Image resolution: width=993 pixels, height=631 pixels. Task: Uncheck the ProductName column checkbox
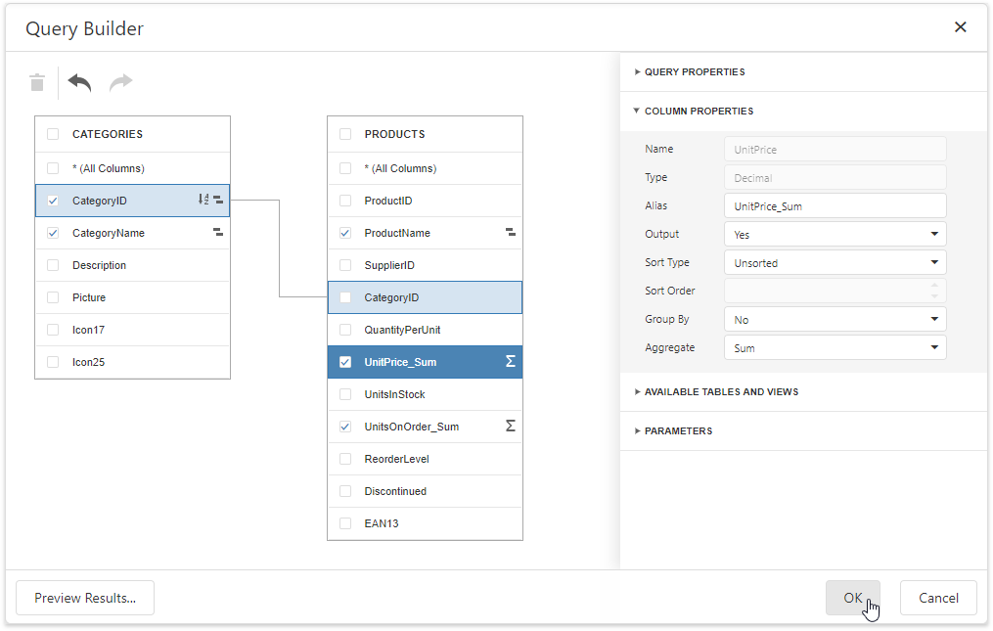(345, 233)
